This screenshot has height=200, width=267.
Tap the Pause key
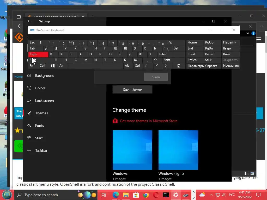[x=213, y=54]
